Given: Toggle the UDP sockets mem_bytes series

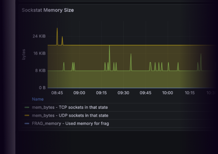Looking at the screenshot, I should coord(70,115).
